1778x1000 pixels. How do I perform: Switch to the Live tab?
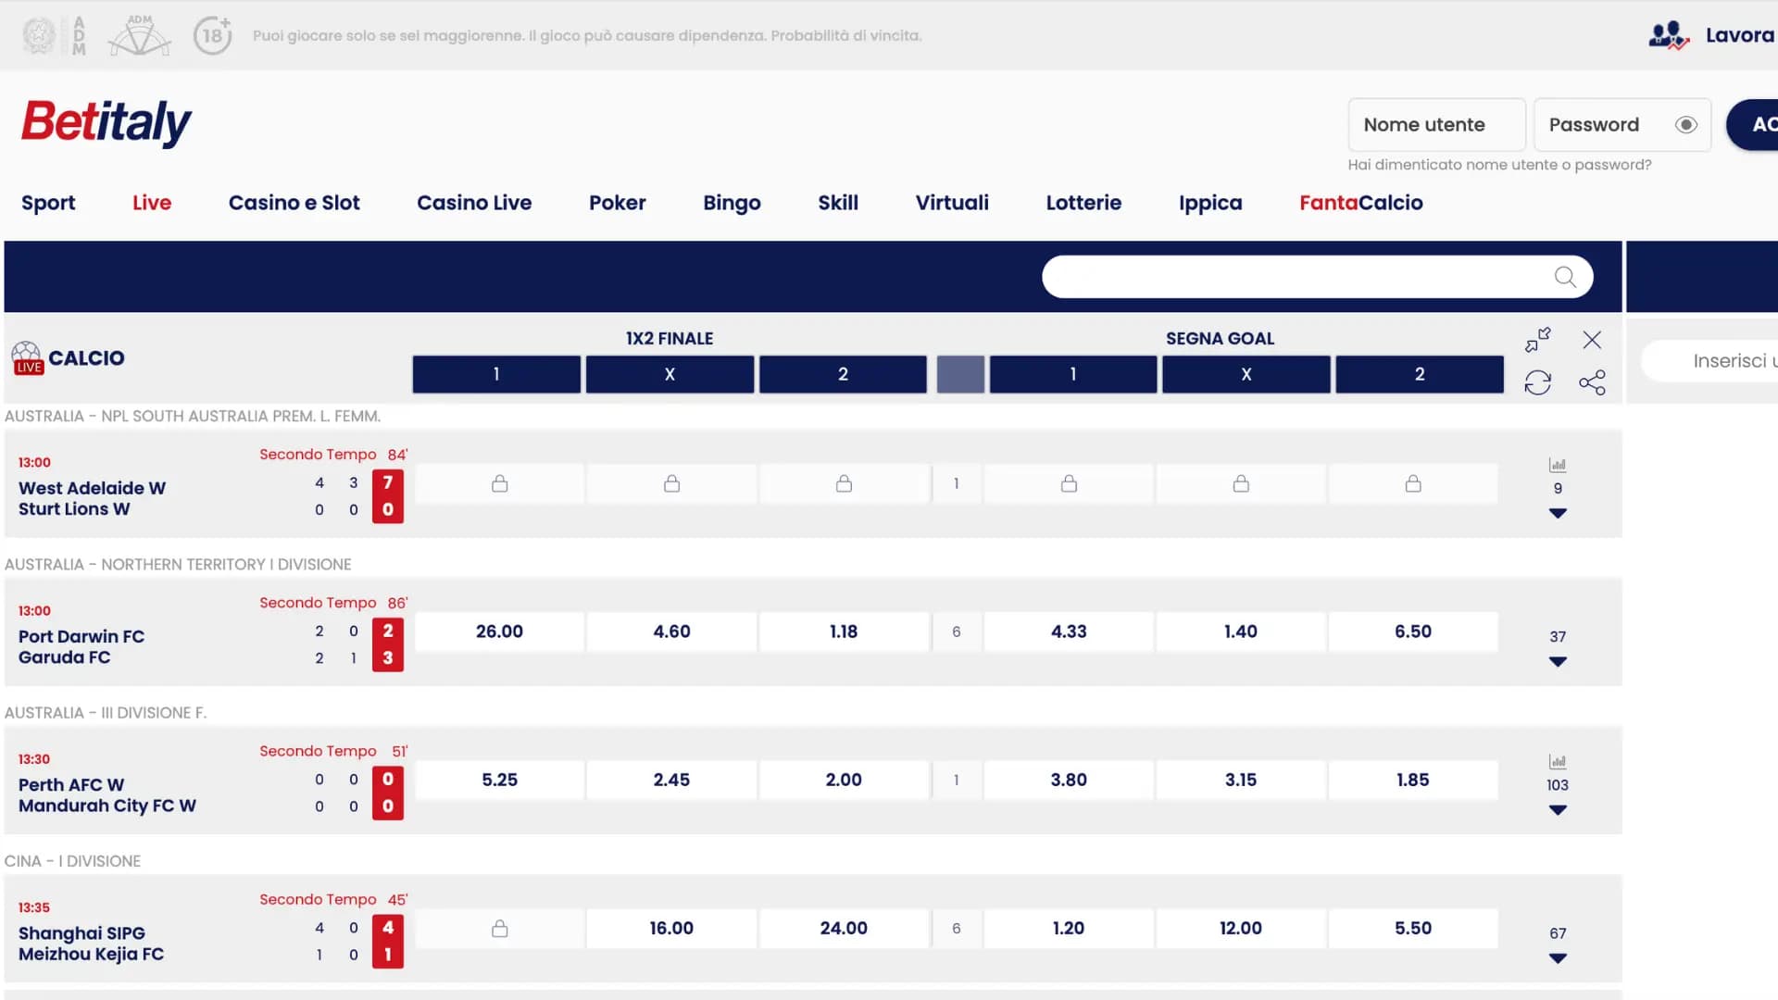pyautogui.click(x=151, y=203)
